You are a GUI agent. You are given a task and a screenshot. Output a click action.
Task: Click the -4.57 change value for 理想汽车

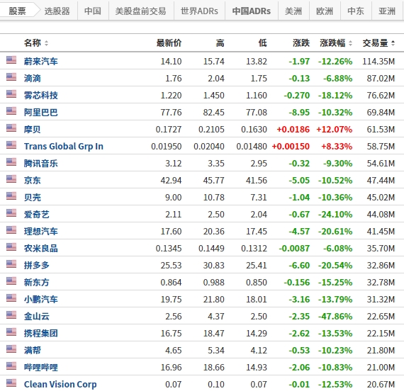(299, 232)
